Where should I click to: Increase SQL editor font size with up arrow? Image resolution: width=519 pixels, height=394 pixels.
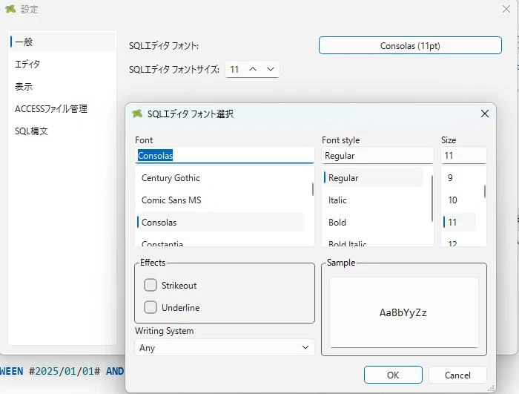pyautogui.click(x=253, y=69)
